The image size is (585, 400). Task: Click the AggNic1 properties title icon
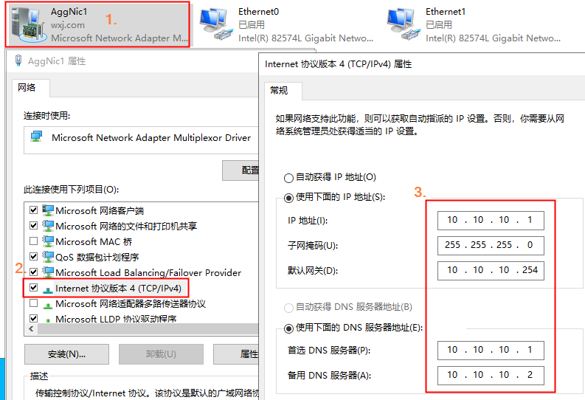(18, 61)
